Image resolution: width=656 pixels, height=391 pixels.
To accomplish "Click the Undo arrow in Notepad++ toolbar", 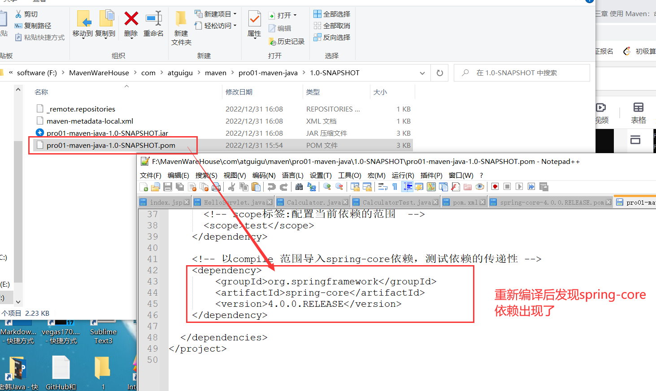I will point(271,187).
